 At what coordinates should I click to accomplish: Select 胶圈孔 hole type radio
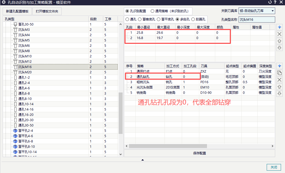pyautogui.click(x=193, y=19)
